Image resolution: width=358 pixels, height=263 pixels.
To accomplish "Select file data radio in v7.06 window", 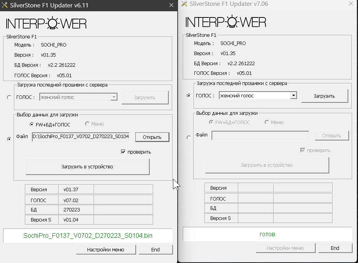I will (x=189, y=137).
